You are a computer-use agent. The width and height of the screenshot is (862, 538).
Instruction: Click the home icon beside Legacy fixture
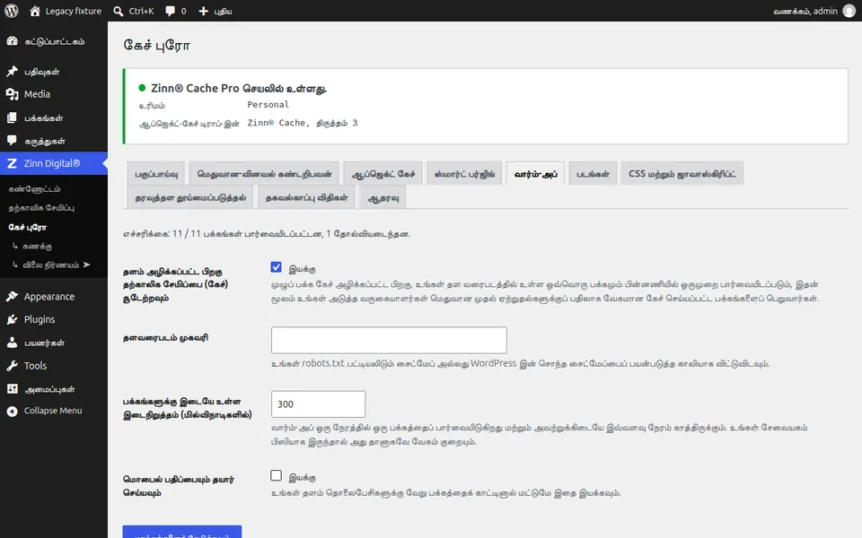pyautogui.click(x=35, y=11)
